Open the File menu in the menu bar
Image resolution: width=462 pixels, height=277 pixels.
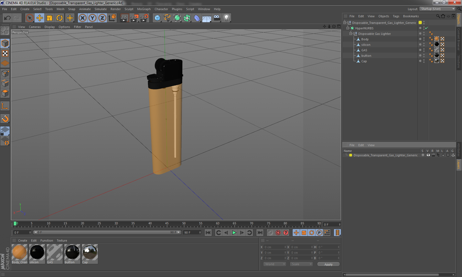(5, 9)
